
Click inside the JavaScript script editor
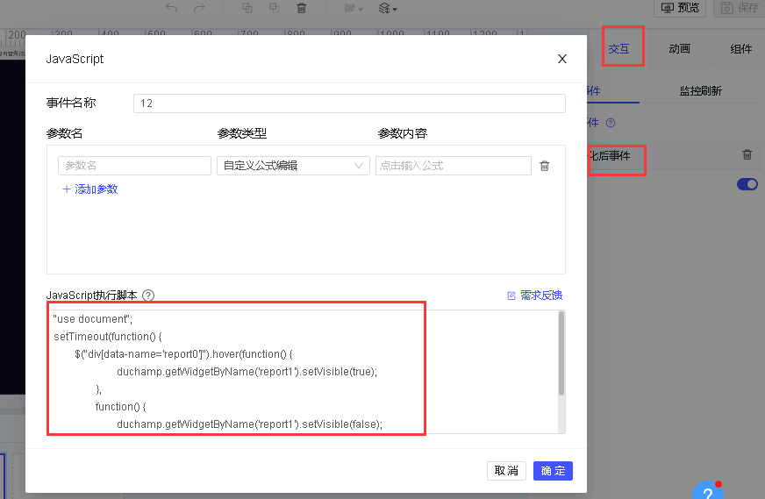[303, 372]
